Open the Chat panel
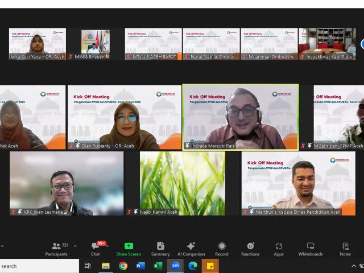 [x=96, y=249]
